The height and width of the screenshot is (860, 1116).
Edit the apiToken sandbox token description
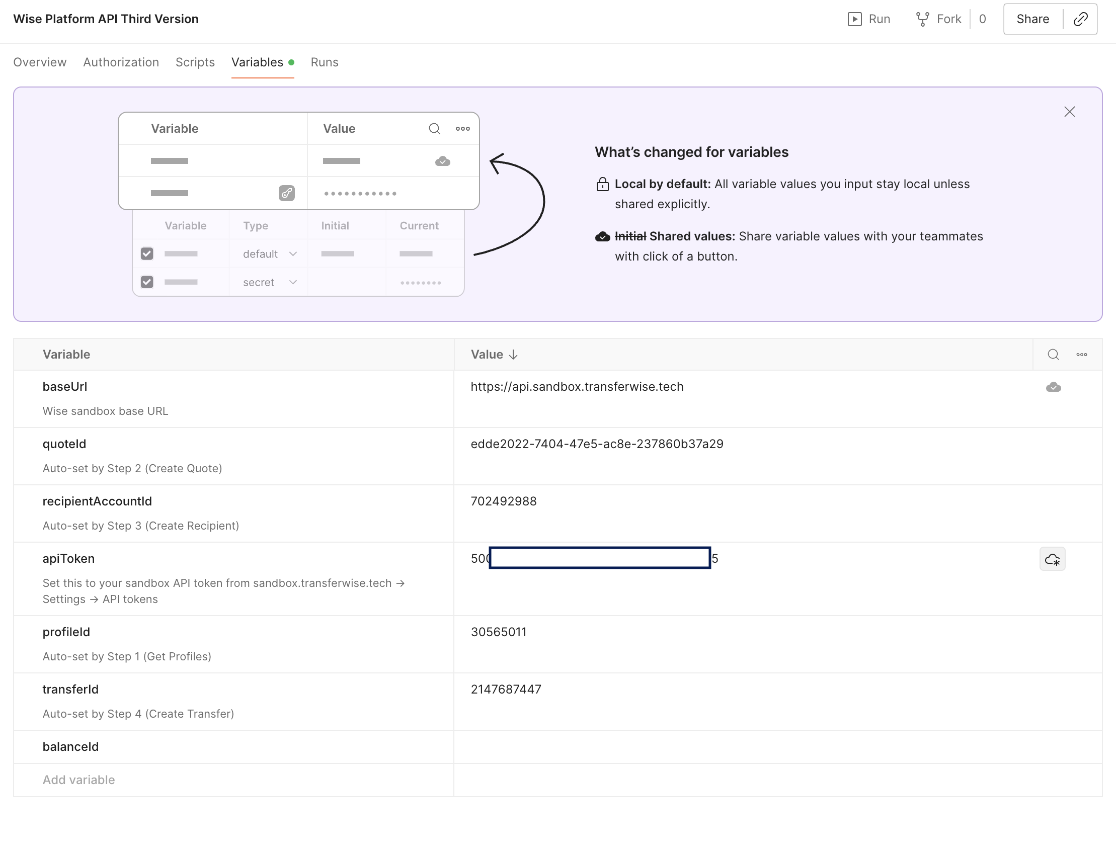224,591
